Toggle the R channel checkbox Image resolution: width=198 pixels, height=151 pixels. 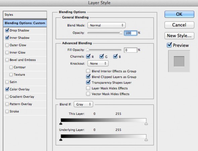[x=88, y=56]
